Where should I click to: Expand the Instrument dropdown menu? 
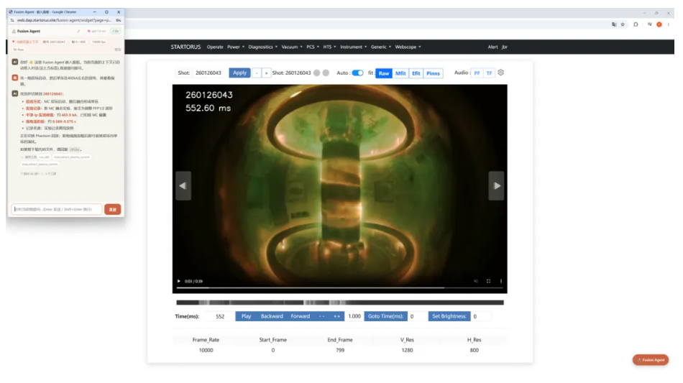353,47
